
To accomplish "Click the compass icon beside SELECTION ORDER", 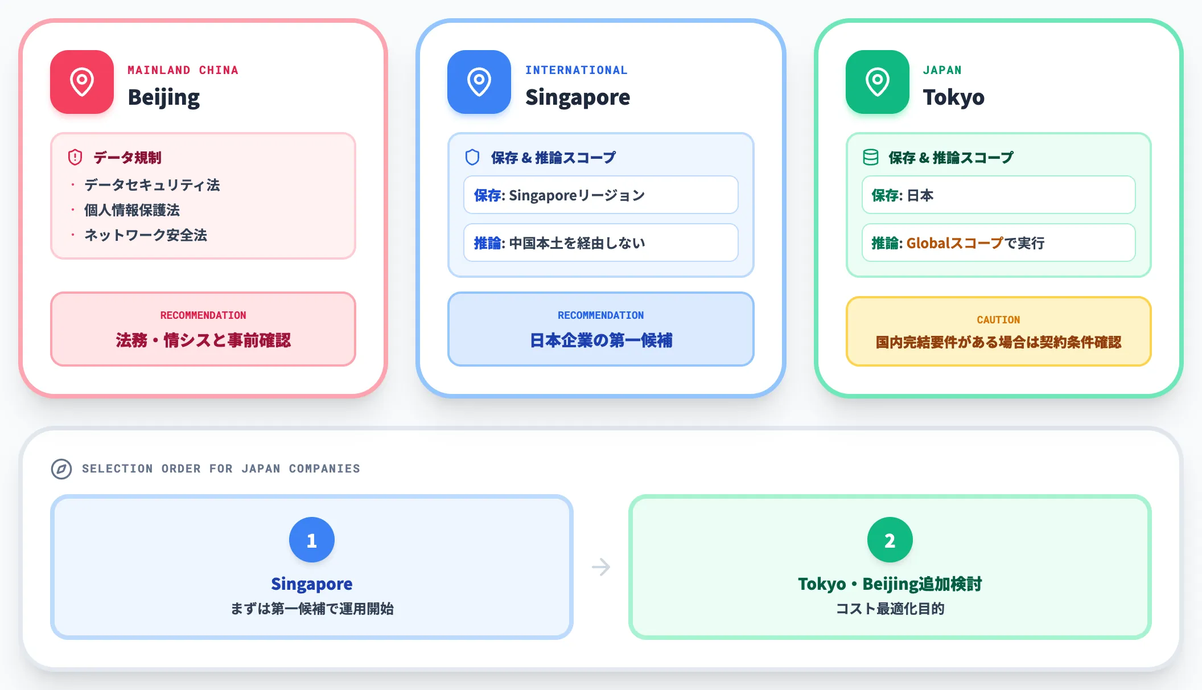I will pyautogui.click(x=61, y=469).
